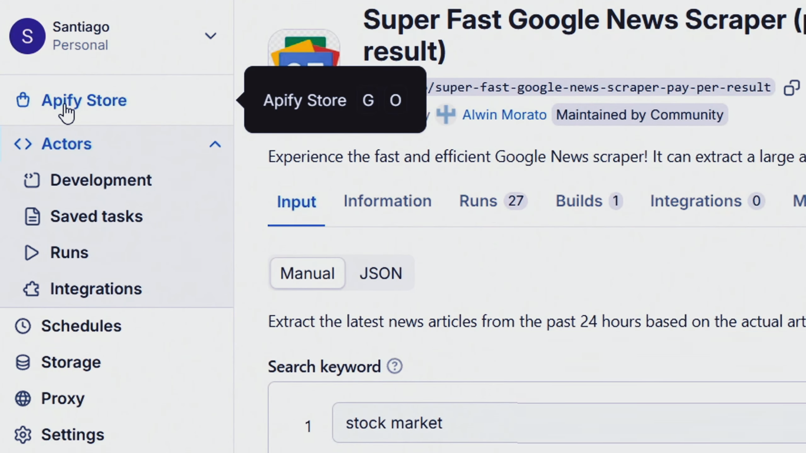Copy the actor name with copy icon

(x=791, y=88)
